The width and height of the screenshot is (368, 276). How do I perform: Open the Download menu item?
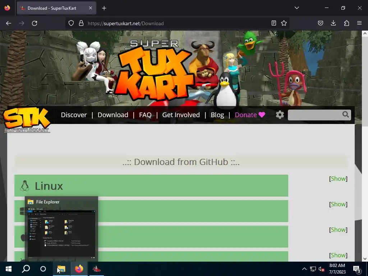(113, 115)
